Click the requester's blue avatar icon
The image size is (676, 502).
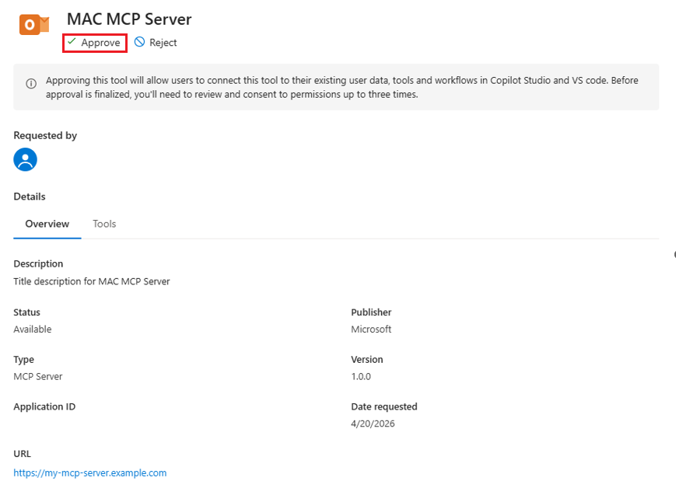click(25, 160)
